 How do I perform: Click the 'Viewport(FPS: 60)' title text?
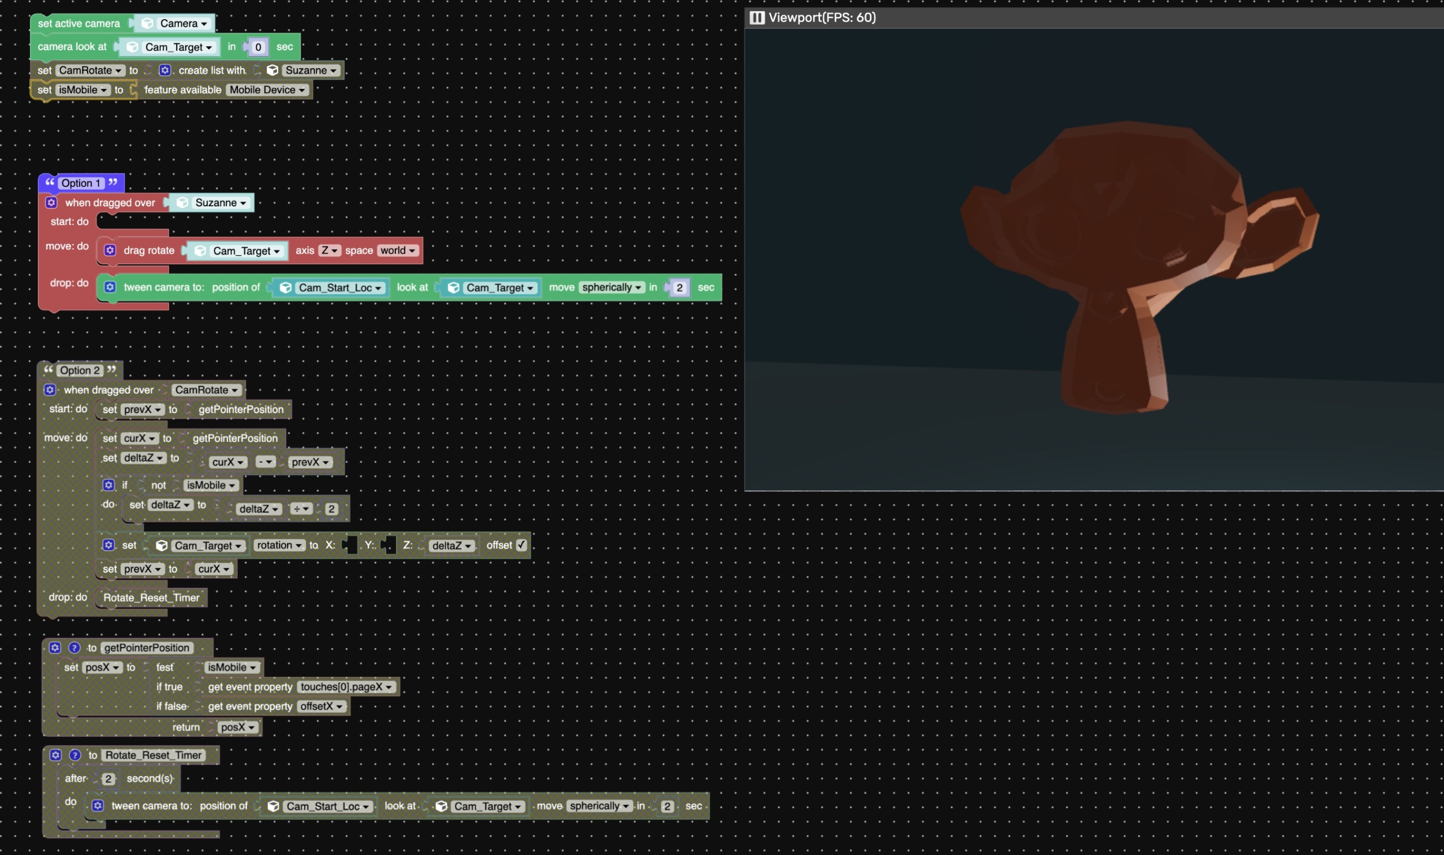click(822, 17)
